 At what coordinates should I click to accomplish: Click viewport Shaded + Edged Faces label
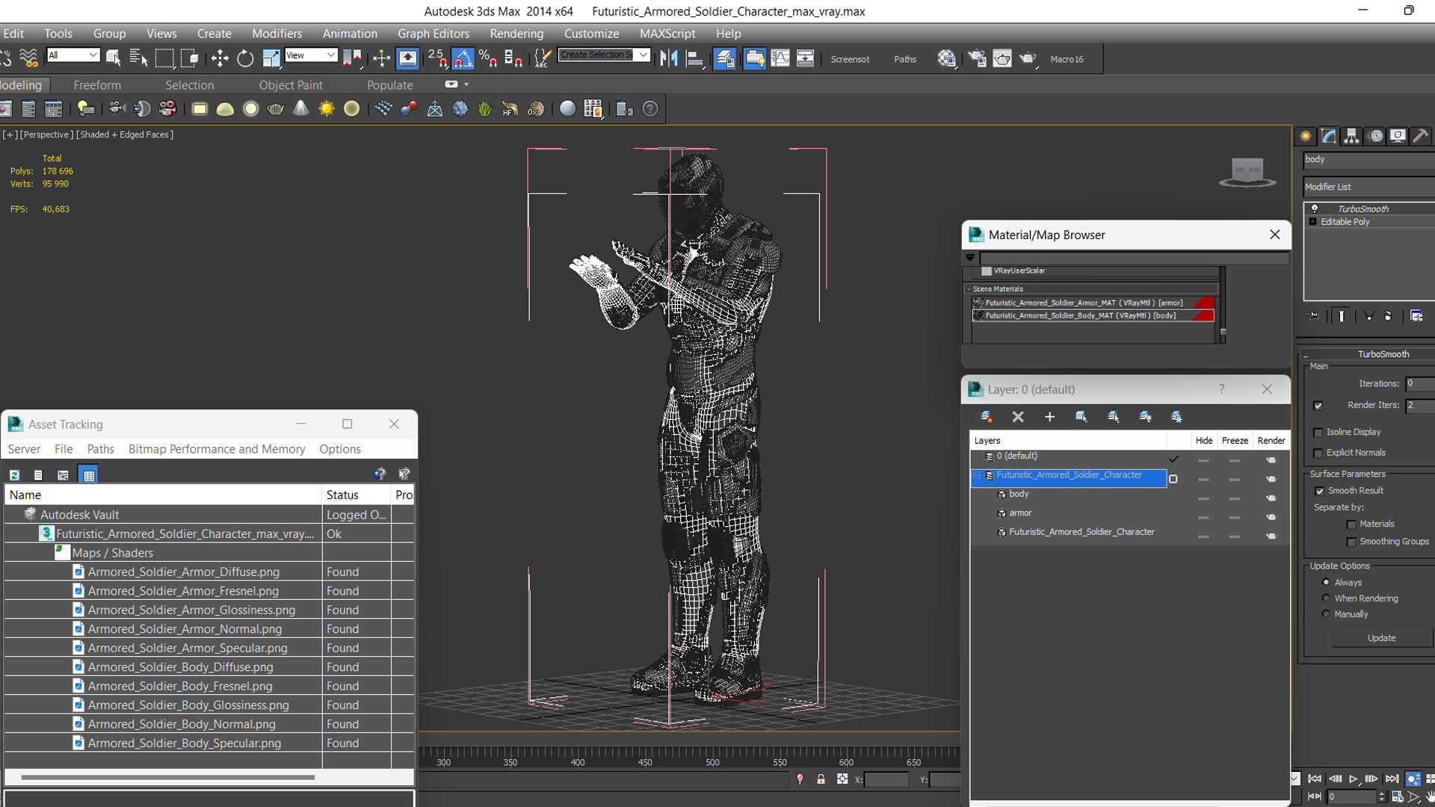point(125,134)
